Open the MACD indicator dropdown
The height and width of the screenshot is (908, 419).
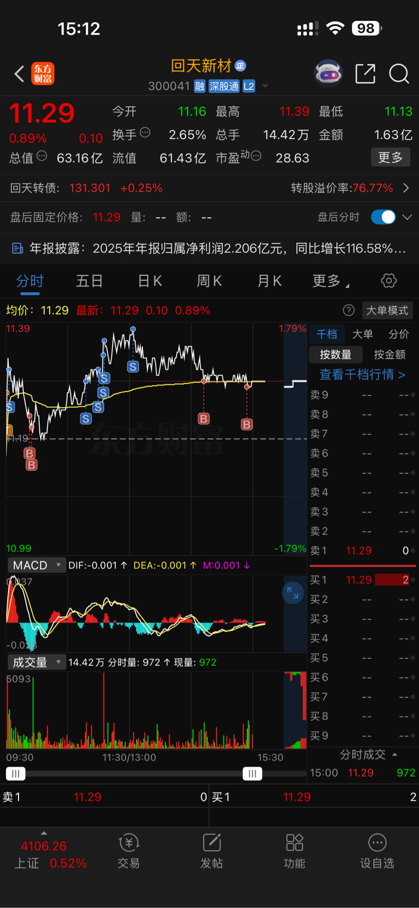click(x=37, y=565)
